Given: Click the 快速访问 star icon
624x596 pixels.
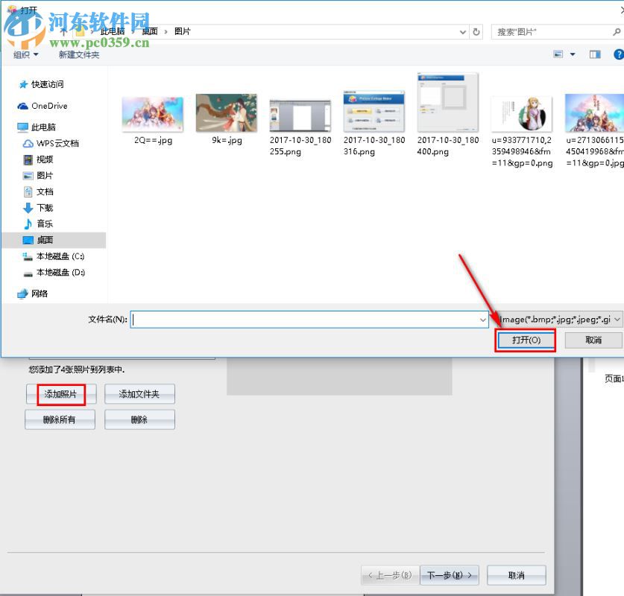Looking at the screenshot, I should [22, 84].
